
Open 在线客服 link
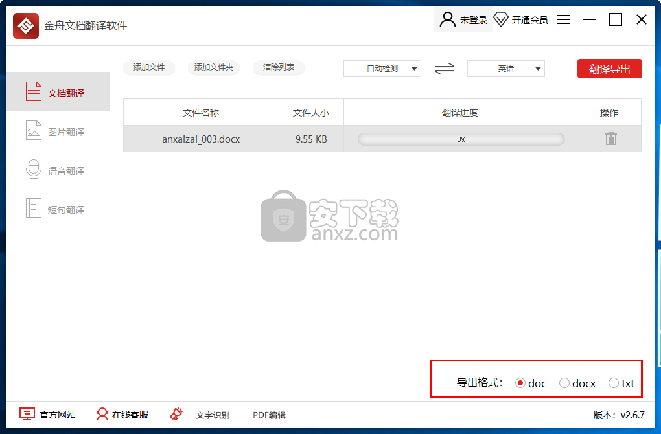130,415
